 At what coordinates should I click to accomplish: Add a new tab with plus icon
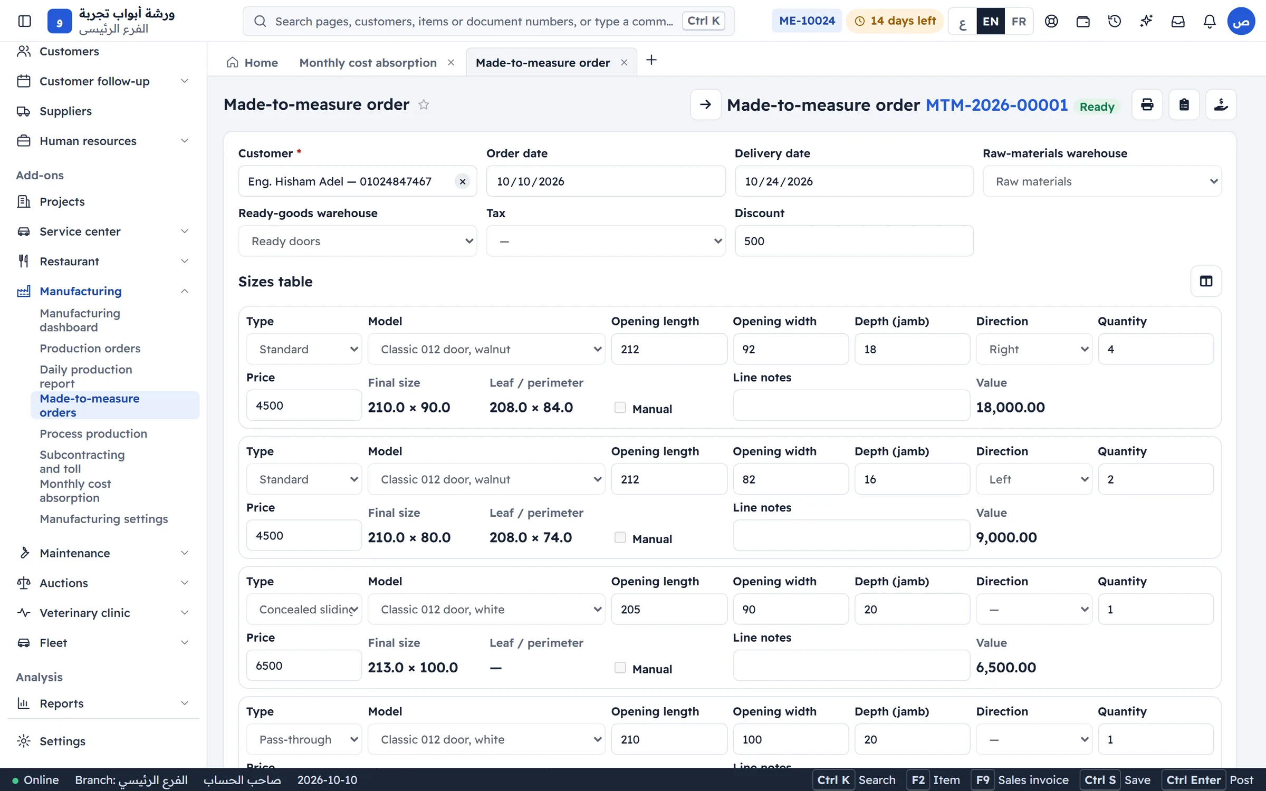pos(651,60)
